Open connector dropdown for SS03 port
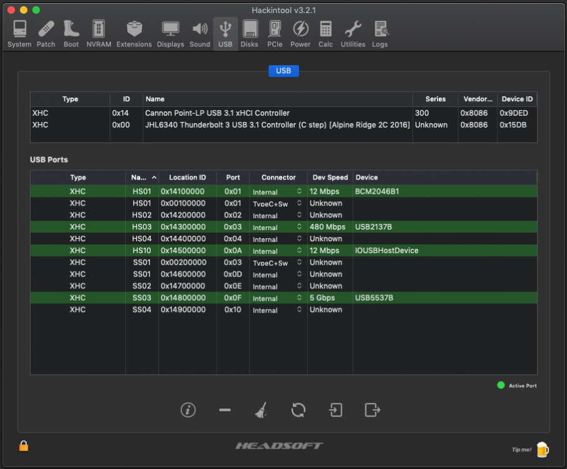Image resolution: width=567 pixels, height=469 pixels. 278,298
